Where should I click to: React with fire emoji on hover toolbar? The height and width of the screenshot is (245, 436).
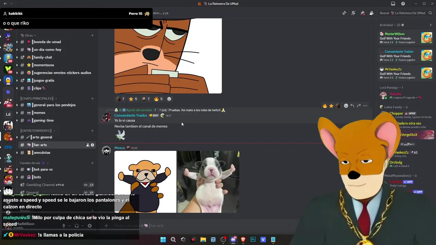(x=325, y=106)
